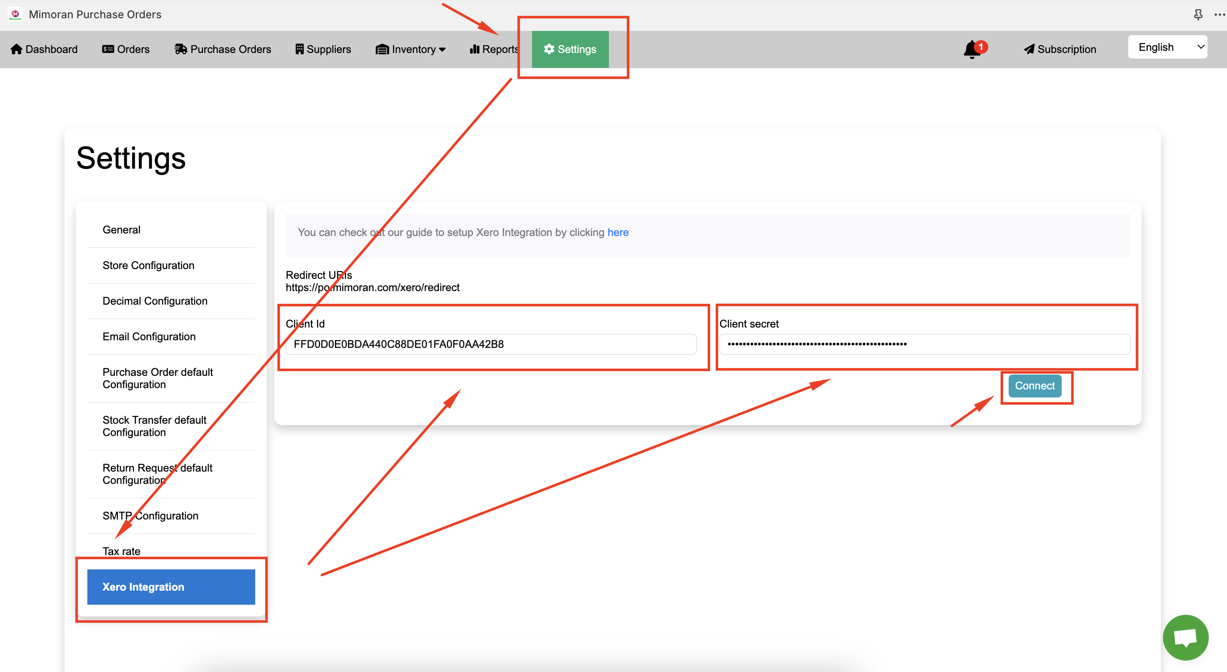This screenshot has height=672, width=1227.
Task: Select SMTP Configuration in sidebar
Action: pos(171,516)
